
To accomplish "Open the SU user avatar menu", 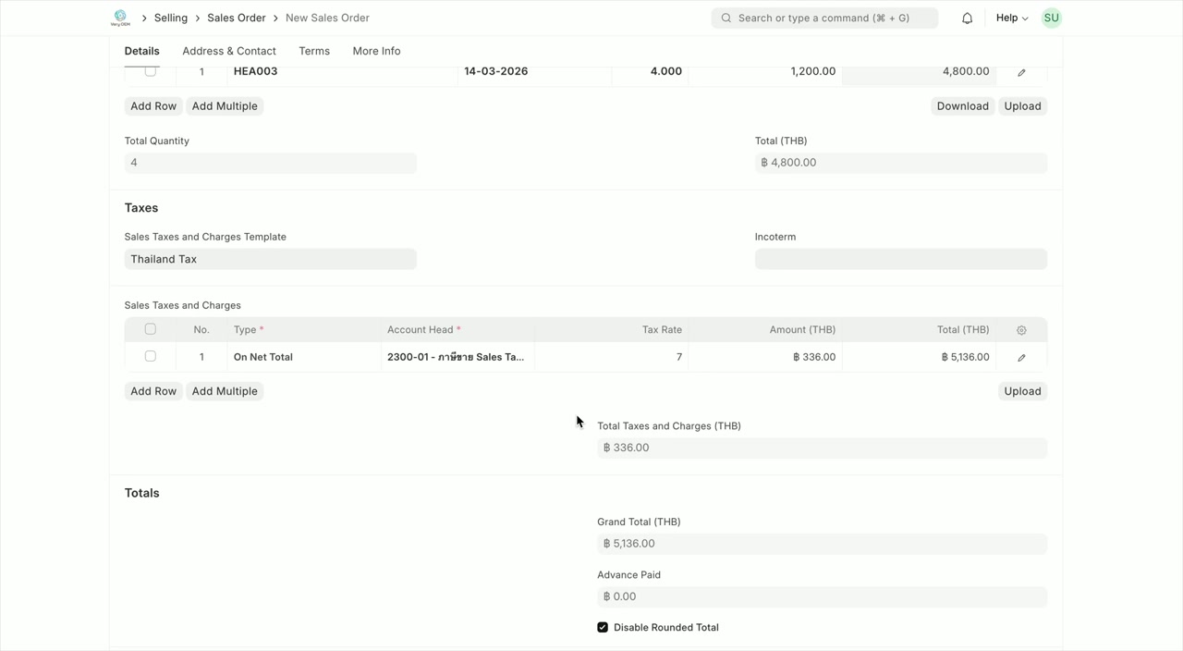I will 1051,18.
